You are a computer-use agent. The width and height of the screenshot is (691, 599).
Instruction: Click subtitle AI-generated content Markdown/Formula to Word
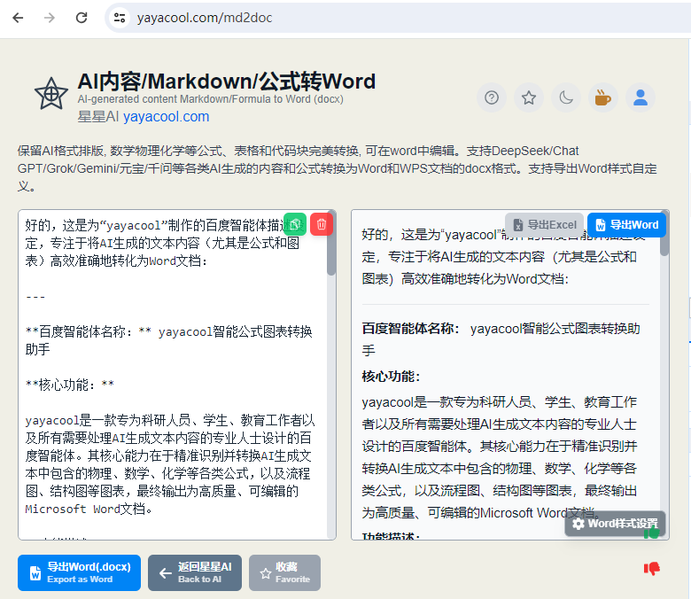(210, 98)
